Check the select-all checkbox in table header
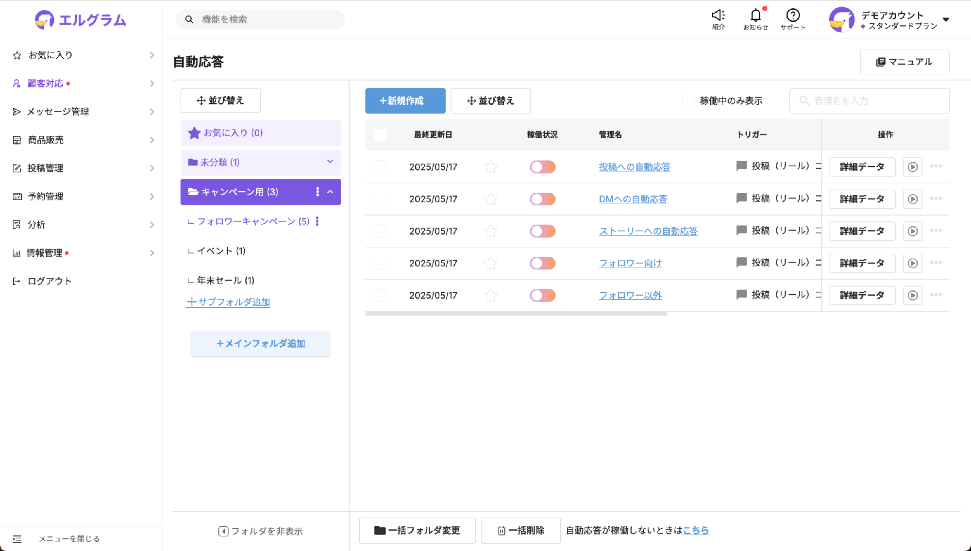 point(380,134)
